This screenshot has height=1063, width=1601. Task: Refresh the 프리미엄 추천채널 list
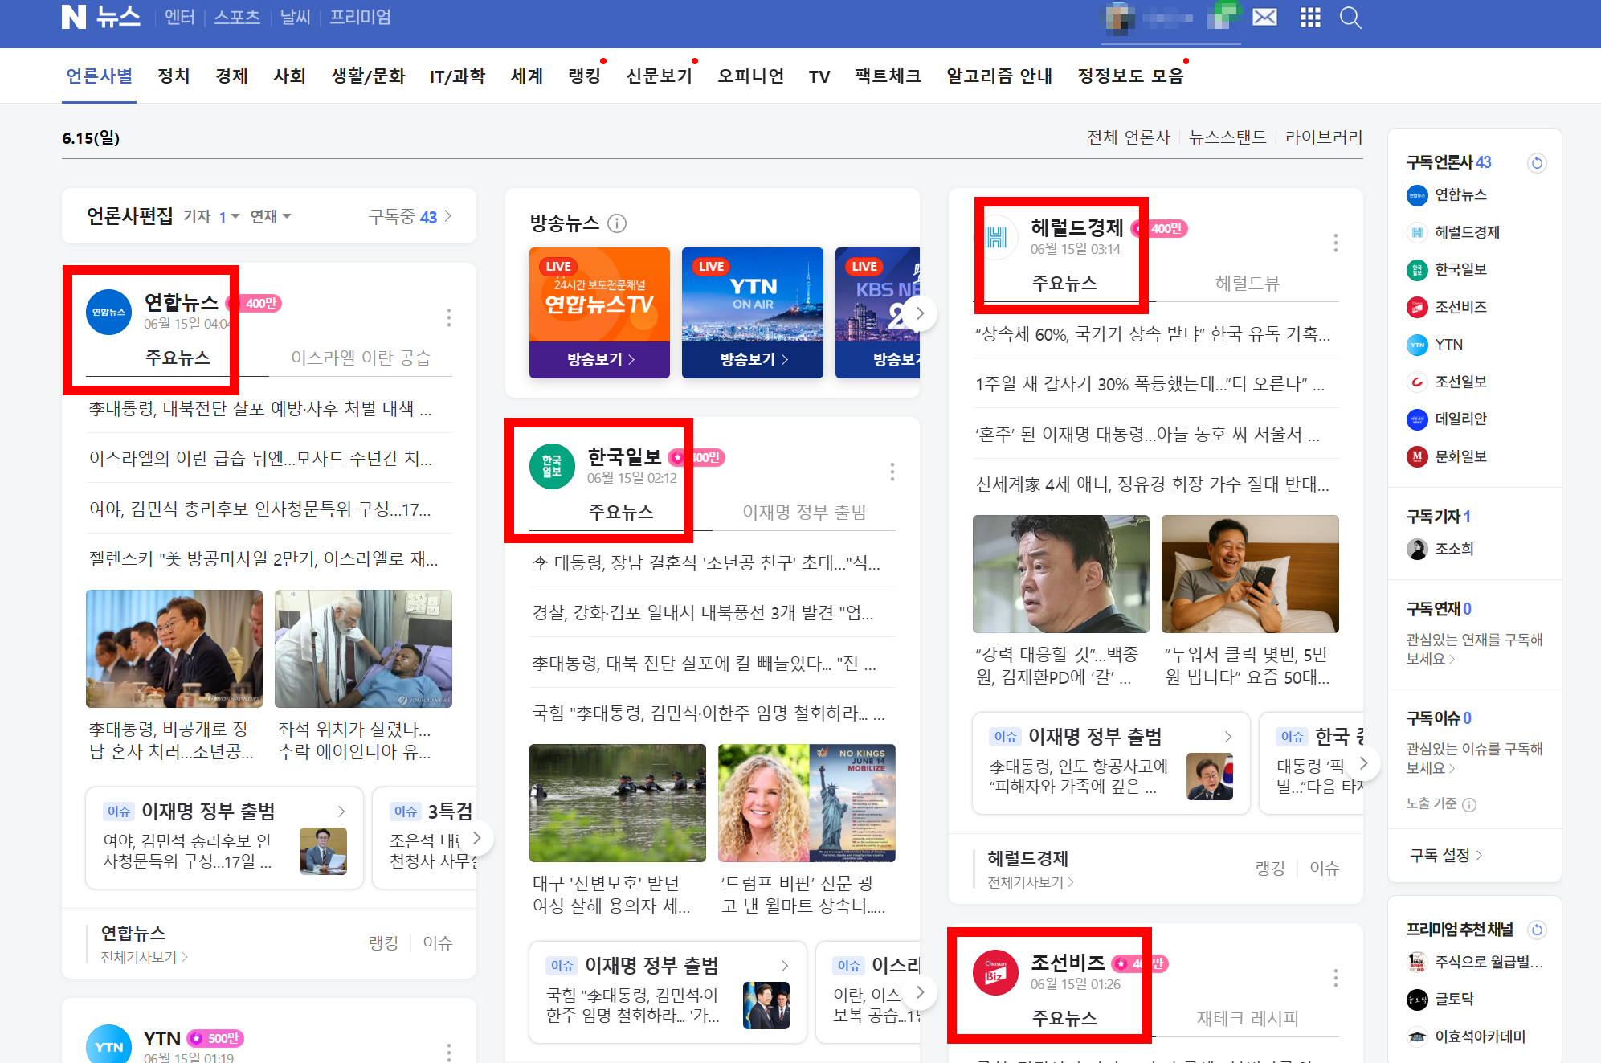(x=1537, y=930)
